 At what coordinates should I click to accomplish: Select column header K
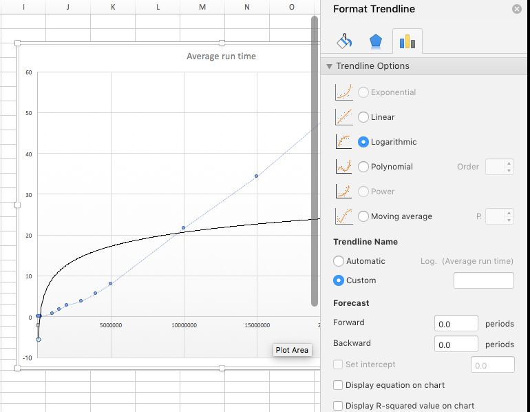113,7
